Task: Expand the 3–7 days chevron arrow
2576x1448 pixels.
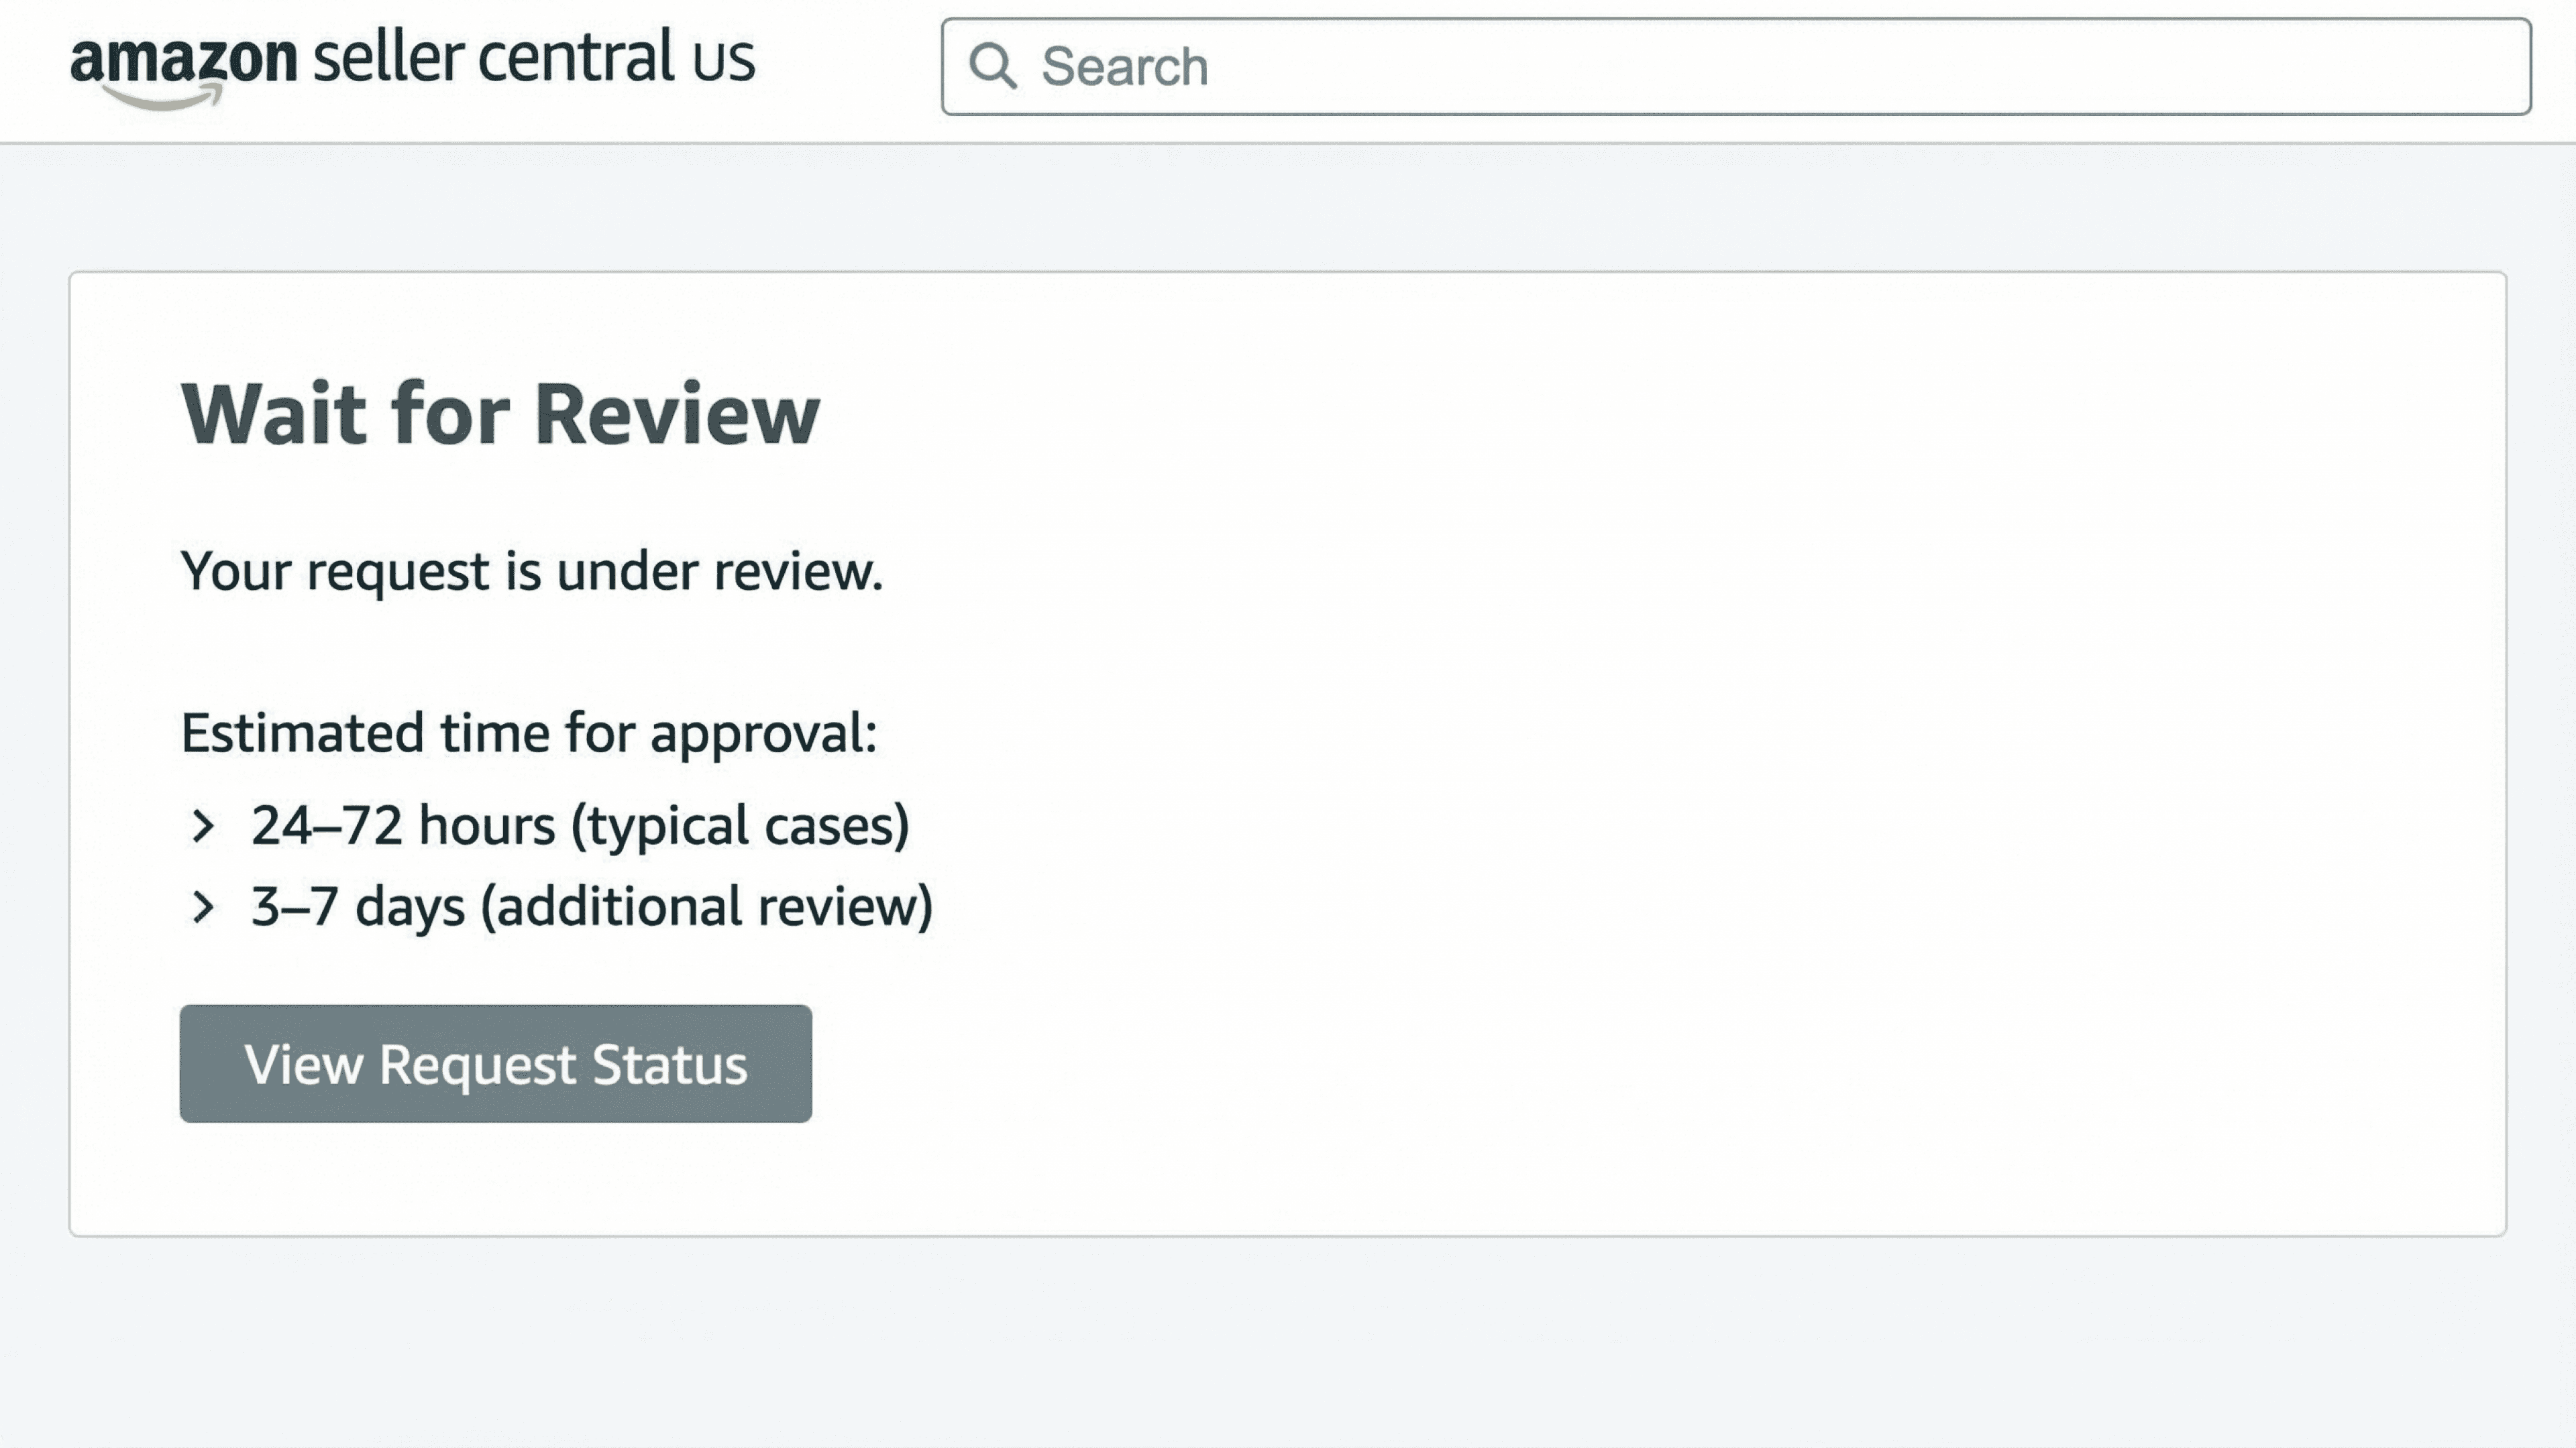Action: pyautogui.click(x=203, y=908)
